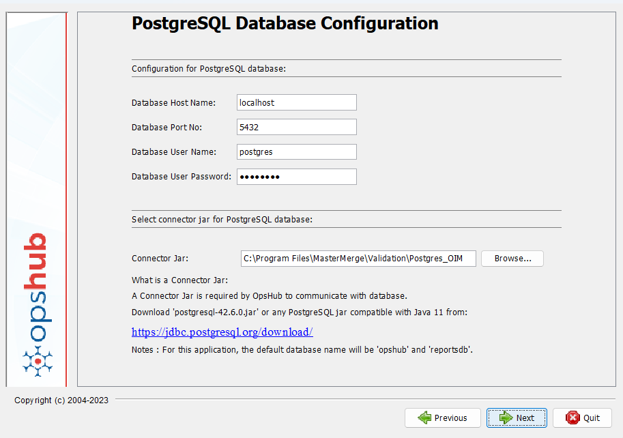The width and height of the screenshot is (623, 438).
Task: Click the Database Port No label
Action: (166, 128)
